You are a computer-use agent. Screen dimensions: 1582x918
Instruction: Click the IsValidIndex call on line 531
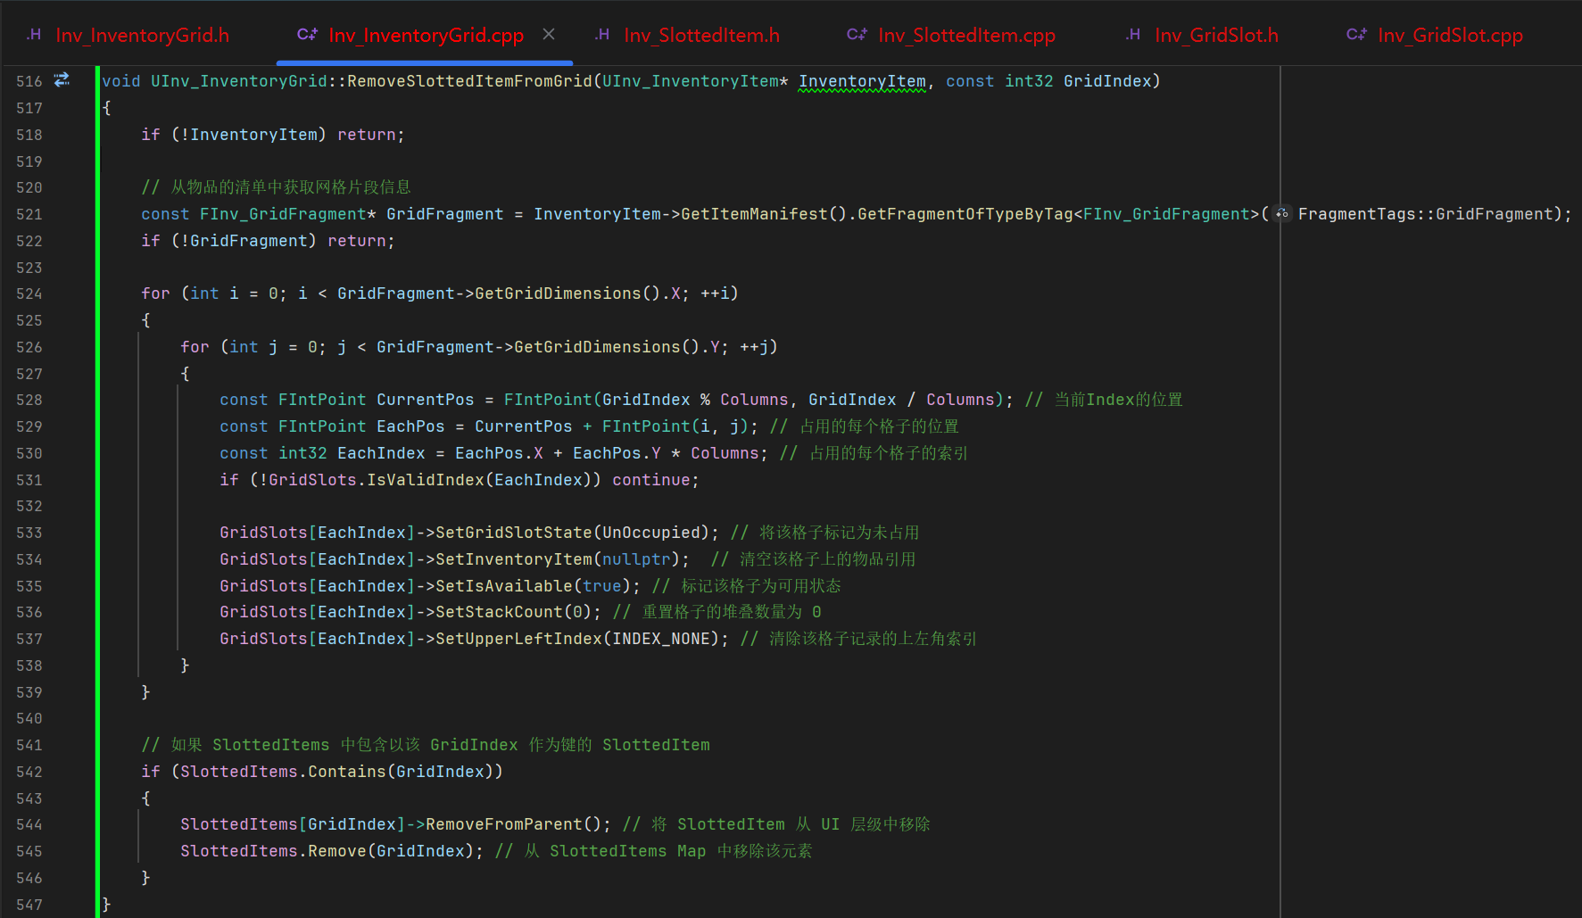click(427, 480)
